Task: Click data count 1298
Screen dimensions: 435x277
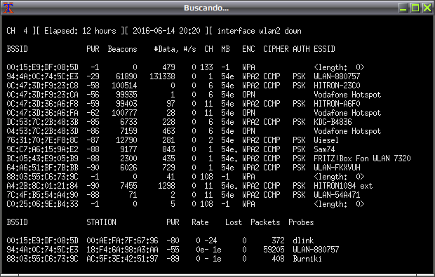Action: [x=166, y=186]
